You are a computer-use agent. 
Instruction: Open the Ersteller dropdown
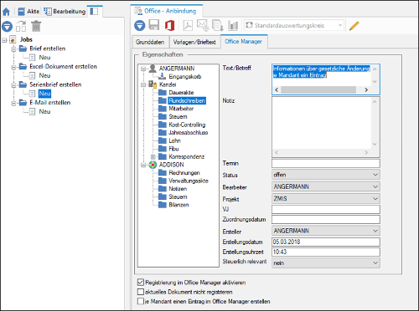pos(326,231)
